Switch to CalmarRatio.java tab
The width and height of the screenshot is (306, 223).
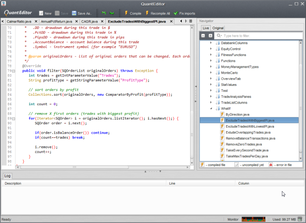tap(19, 22)
